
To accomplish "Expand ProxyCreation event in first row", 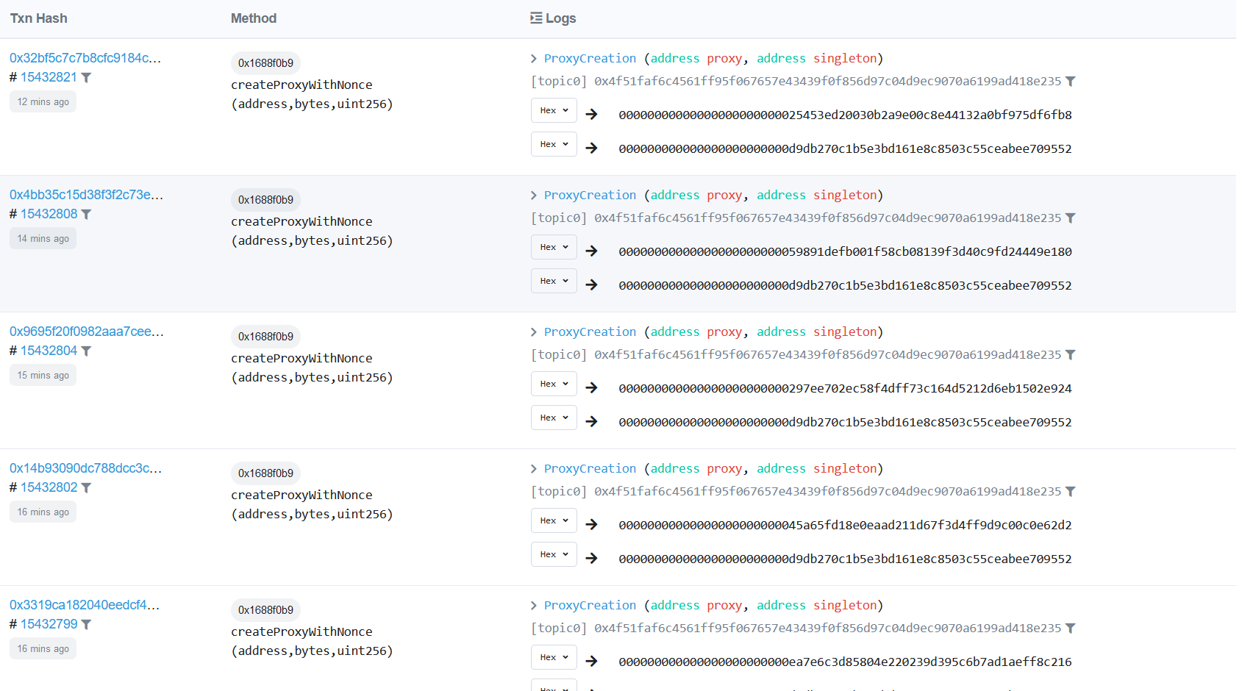I will [x=534, y=59].
